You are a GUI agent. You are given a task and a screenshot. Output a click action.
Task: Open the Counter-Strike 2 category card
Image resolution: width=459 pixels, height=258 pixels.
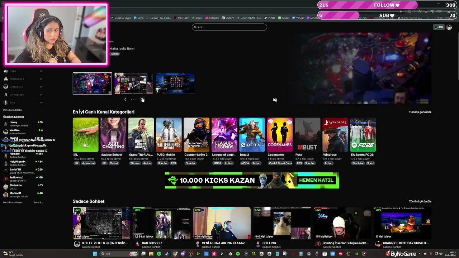point(197,135)
